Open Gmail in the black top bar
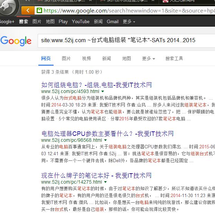 click(113, 21)
